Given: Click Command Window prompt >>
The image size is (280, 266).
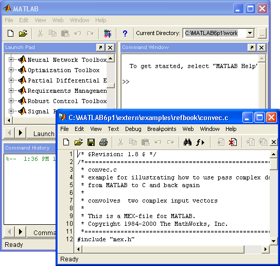Looking at the screenshot, I should click(126, 82).
